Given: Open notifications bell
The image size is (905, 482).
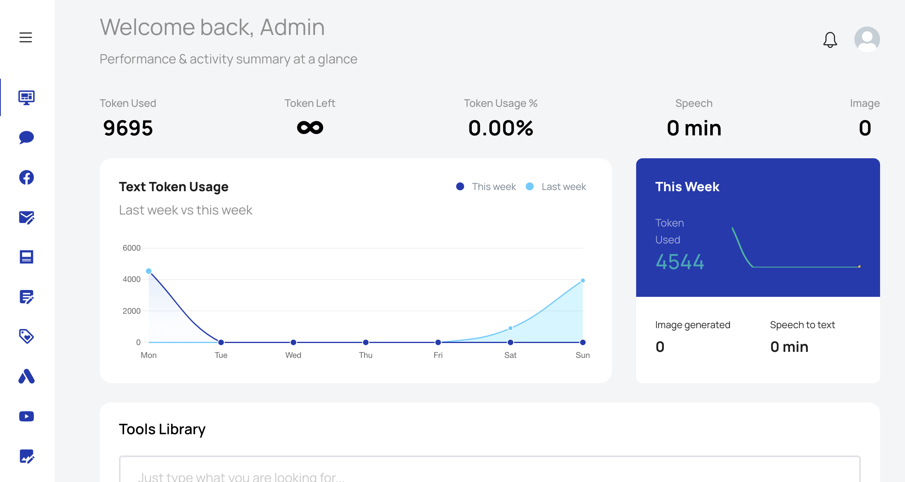Looking at the screenshot, I should pyautogui.click(x=830, y=40).
